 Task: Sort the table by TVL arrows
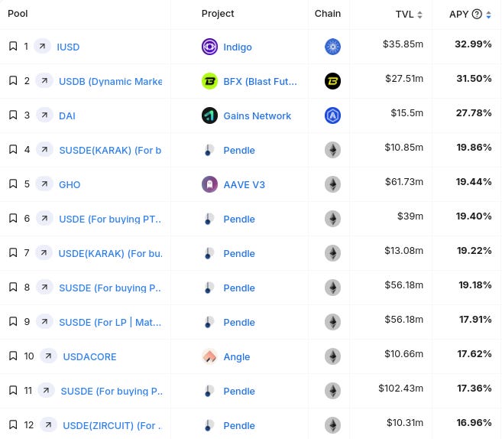pos(419,15)
